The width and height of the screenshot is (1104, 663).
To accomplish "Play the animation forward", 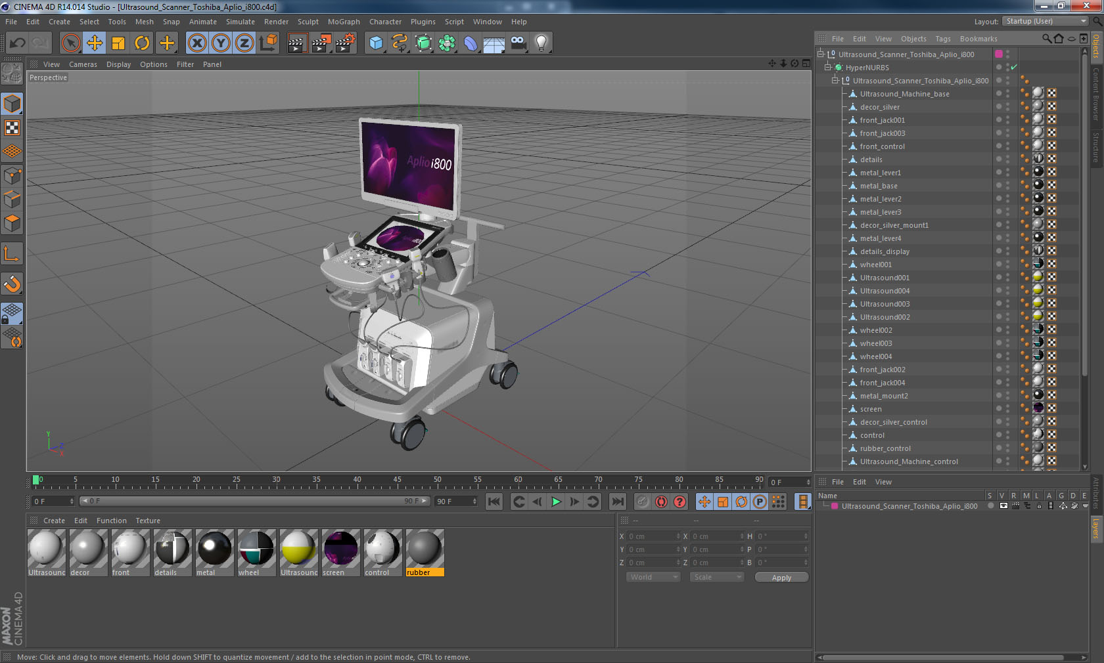I will (x=556, y=502).
